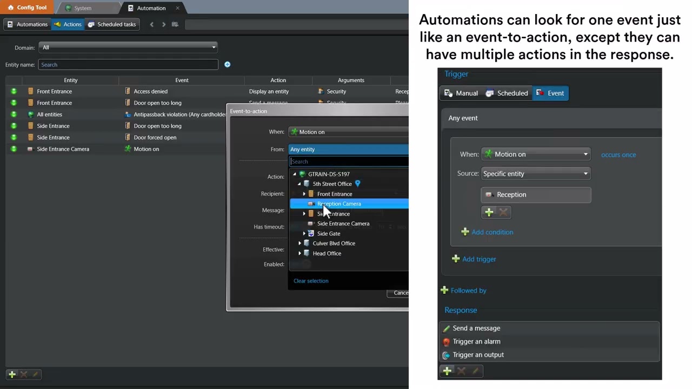Add a response with green plus icon
The image size is (692, 389).
(x=447, y=371)
